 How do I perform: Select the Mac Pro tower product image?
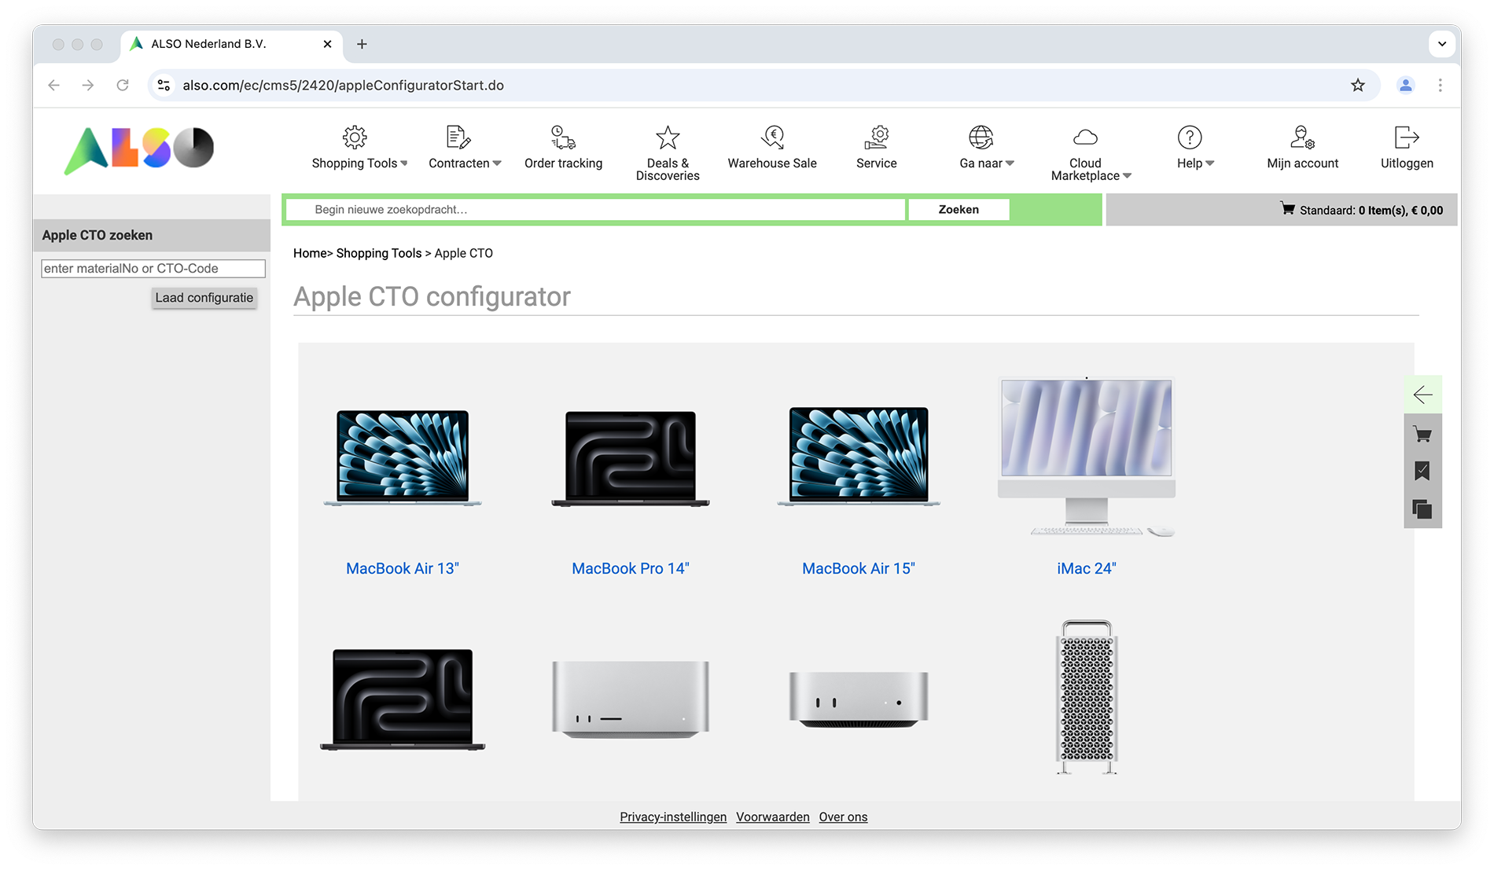click(x=1087, y=698)
